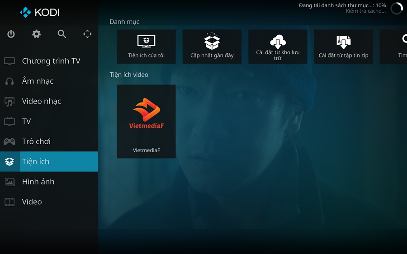Launch VietmediaF add-on caption
The width and height of the screenshot is (407, 254).
[147, 150]
